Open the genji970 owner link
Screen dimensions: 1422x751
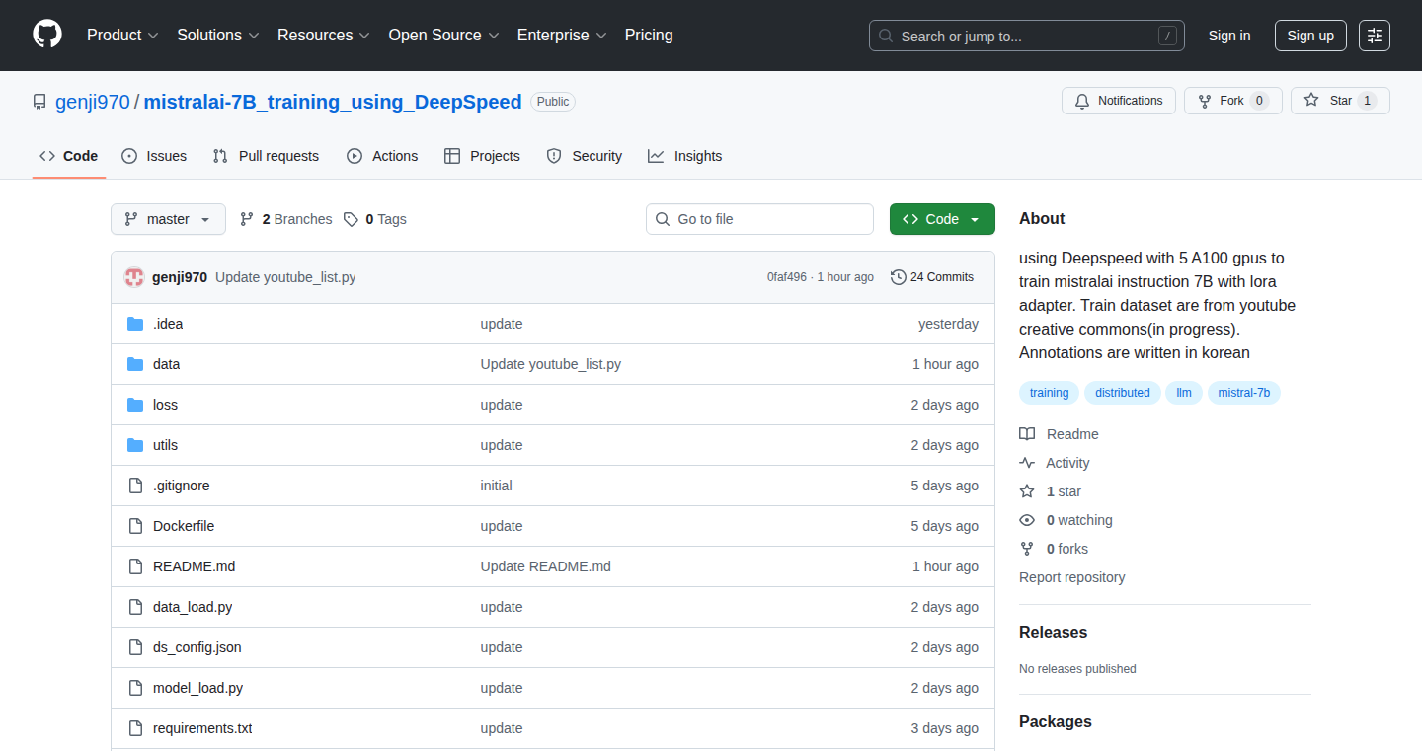tap(93, 102)
